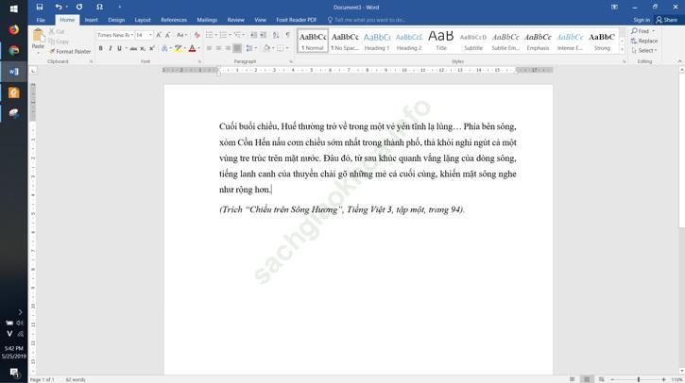Open the Font dialog launcher
Viewport: 685px width, 383px height.
(199, 62)
